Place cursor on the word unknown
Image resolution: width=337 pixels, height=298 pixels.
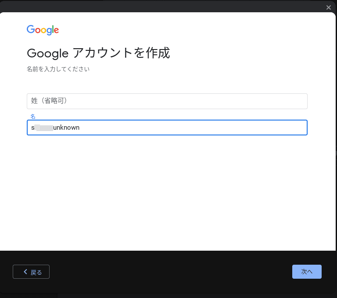coord(66,128)
